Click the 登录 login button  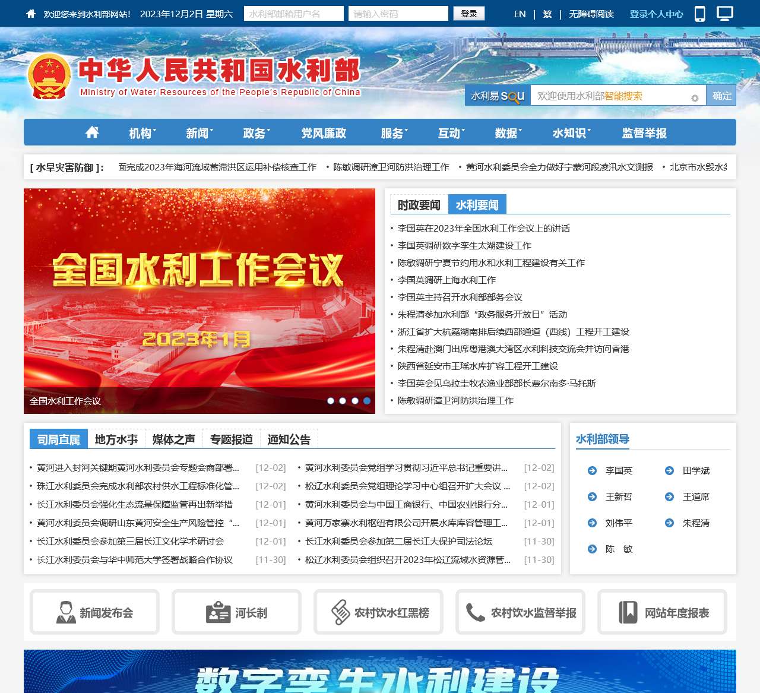(x=469, y=14)
